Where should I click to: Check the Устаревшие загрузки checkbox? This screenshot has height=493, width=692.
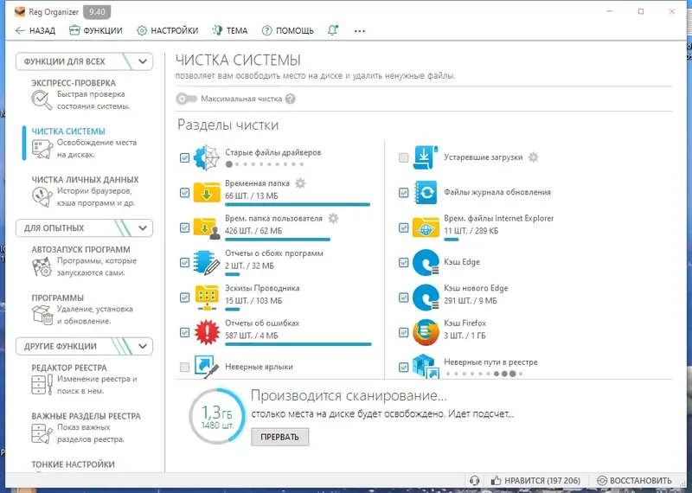coord(403,157)
